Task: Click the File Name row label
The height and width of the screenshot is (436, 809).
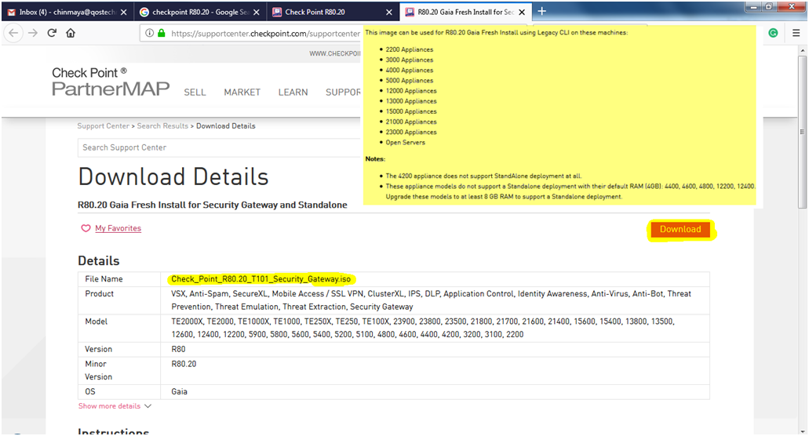Action: click(x=104, y=279)
